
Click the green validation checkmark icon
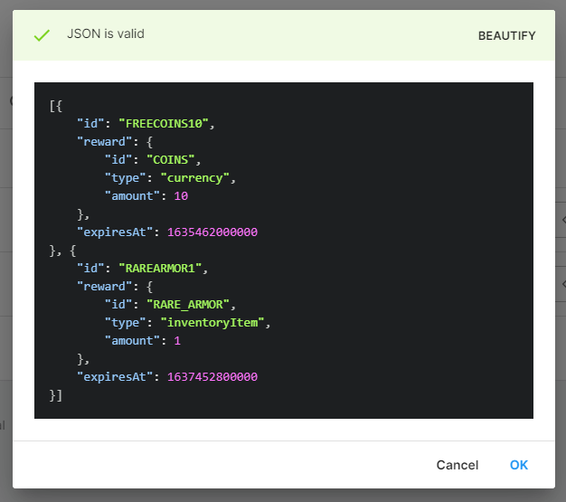click(x=41, y=35)
